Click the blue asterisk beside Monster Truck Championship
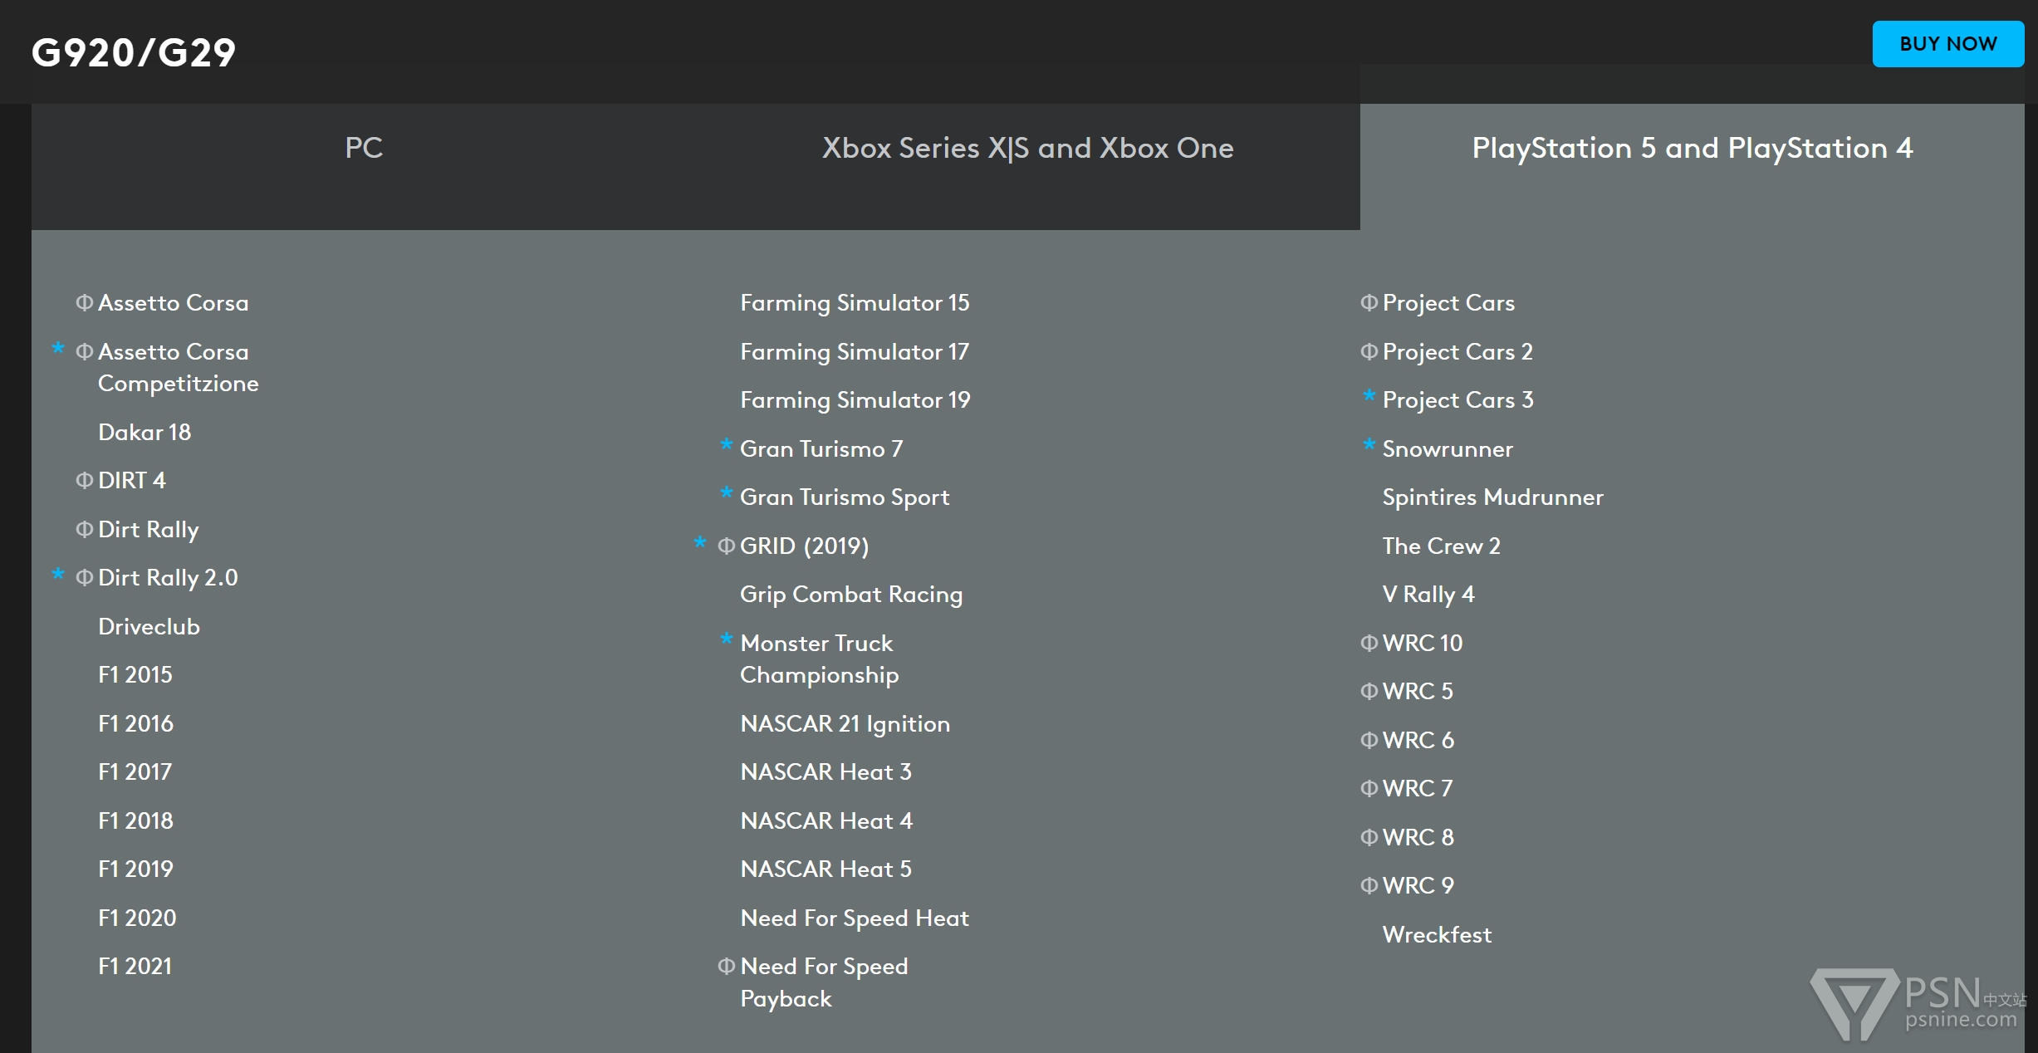The image size is (2038, 1053). tap(726, 639)
